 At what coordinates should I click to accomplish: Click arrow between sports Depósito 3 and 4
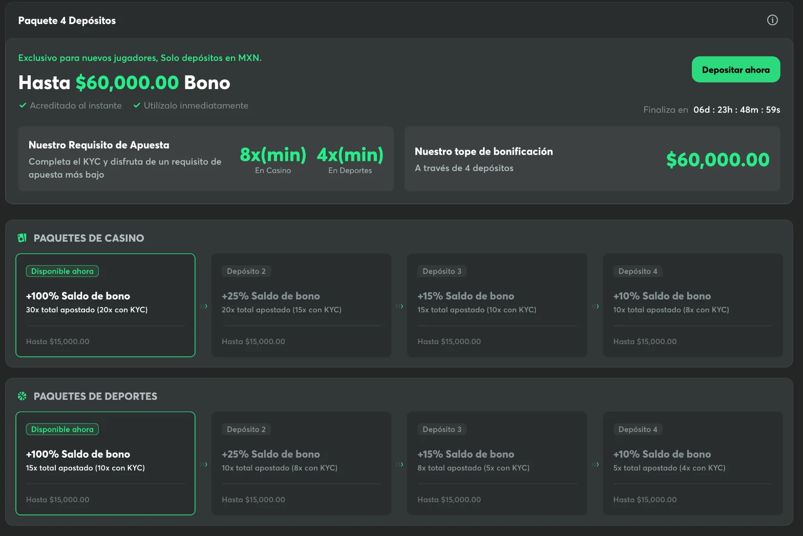595,464
